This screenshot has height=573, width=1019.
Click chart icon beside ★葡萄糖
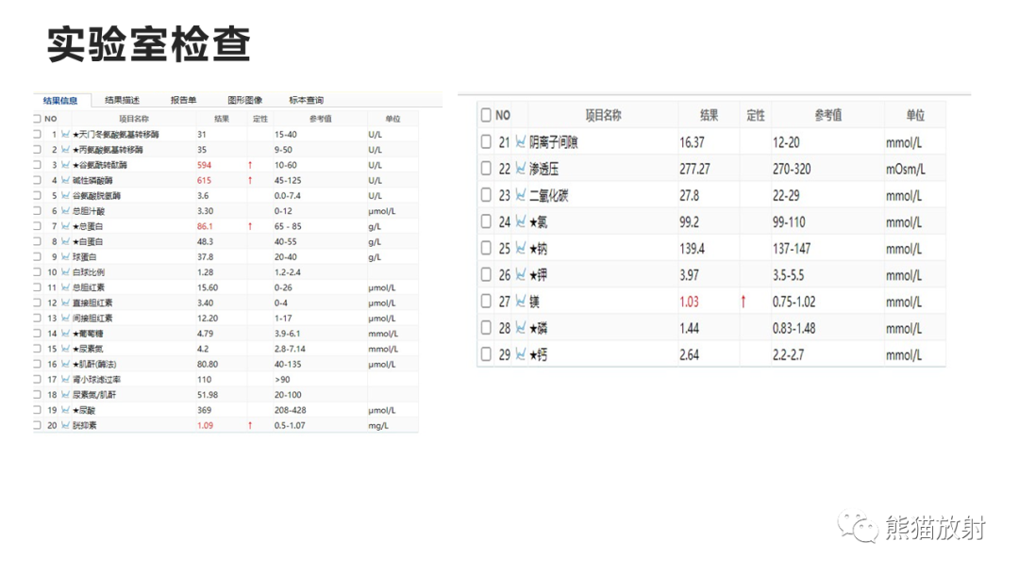(66, 334)
